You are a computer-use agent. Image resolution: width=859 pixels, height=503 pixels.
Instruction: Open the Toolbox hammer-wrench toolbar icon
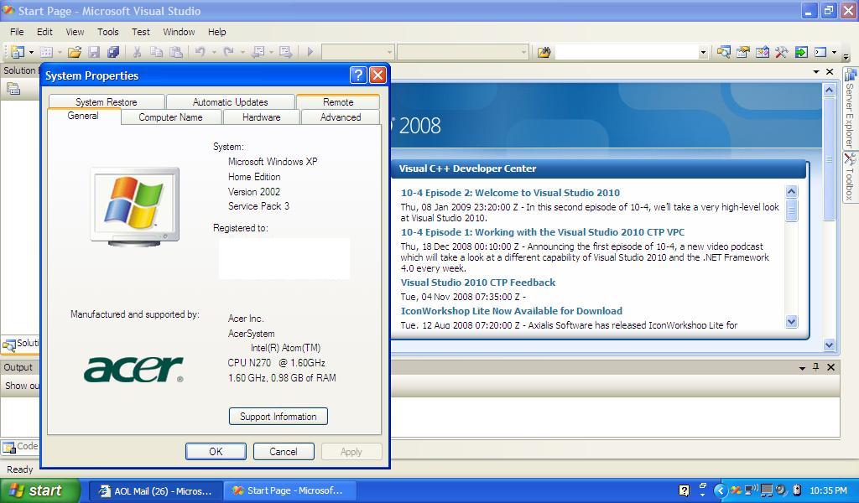[781, 52]
